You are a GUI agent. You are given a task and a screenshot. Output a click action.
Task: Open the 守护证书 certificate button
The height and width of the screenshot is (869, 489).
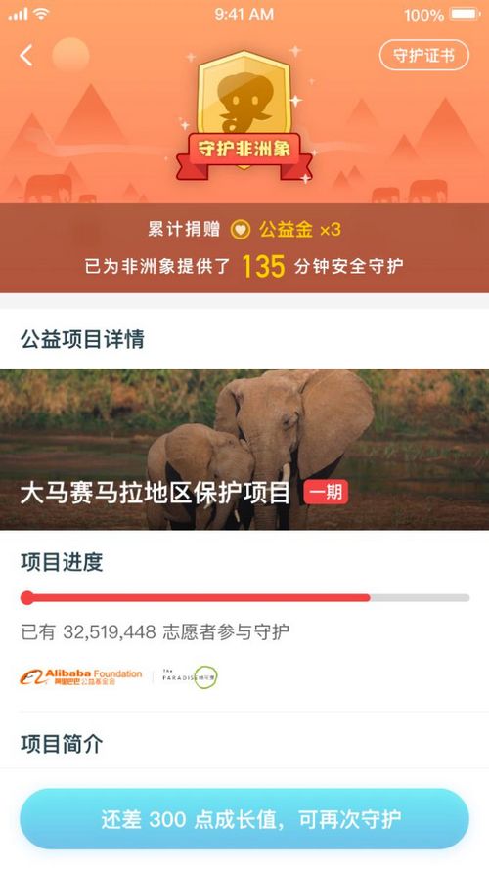(x=424, y=56)
